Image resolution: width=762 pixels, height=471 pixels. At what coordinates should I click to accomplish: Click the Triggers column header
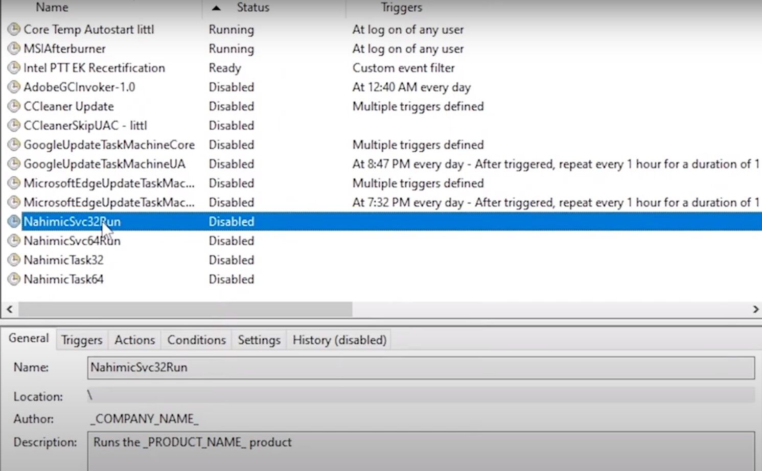click(402, 8)
